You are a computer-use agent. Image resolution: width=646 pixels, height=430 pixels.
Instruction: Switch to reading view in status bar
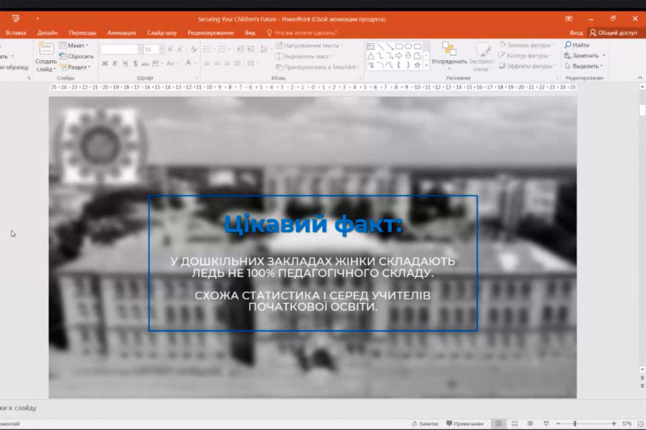[x=530, y=424]
